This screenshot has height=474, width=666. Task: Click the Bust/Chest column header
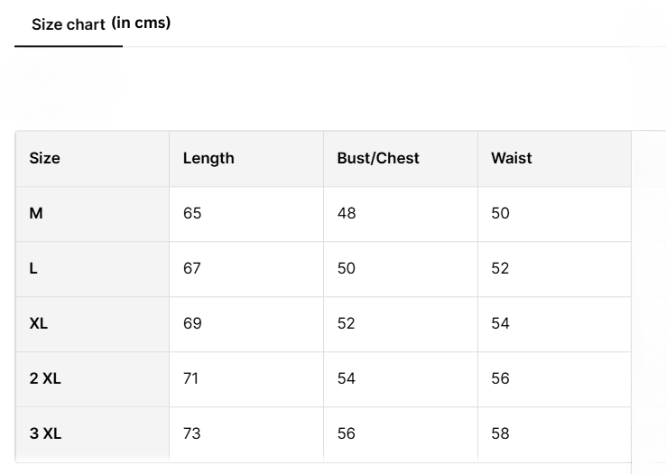[378, 158]
